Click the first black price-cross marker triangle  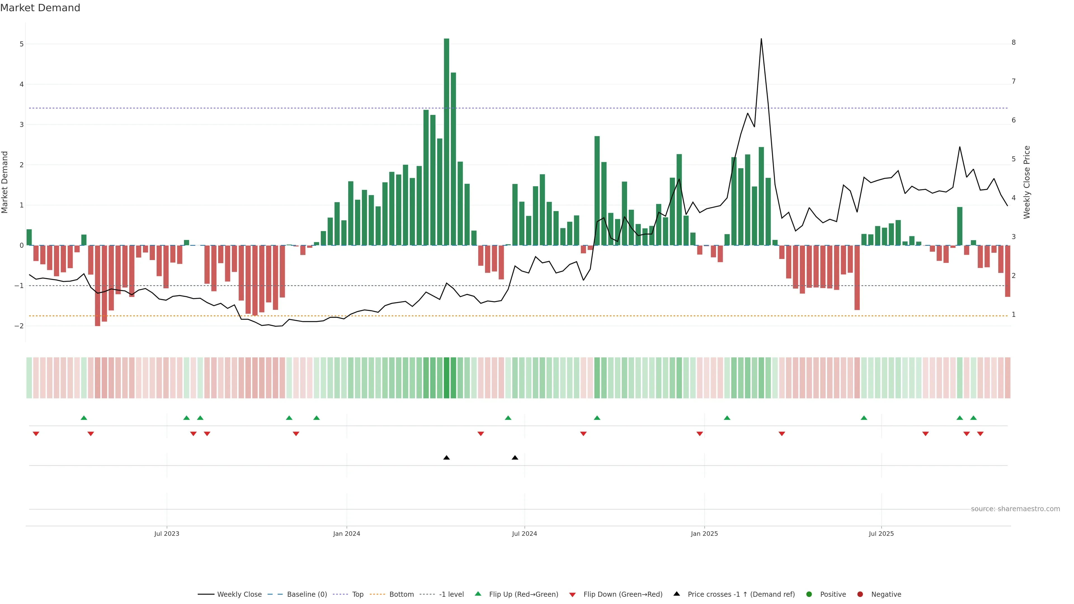pyautogui.click(x=446, y=458)
